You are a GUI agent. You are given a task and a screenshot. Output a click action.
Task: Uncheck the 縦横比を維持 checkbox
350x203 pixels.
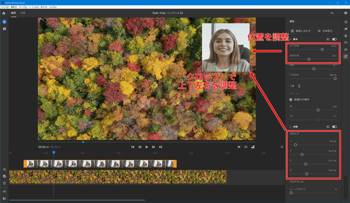(x=291, y=100)
